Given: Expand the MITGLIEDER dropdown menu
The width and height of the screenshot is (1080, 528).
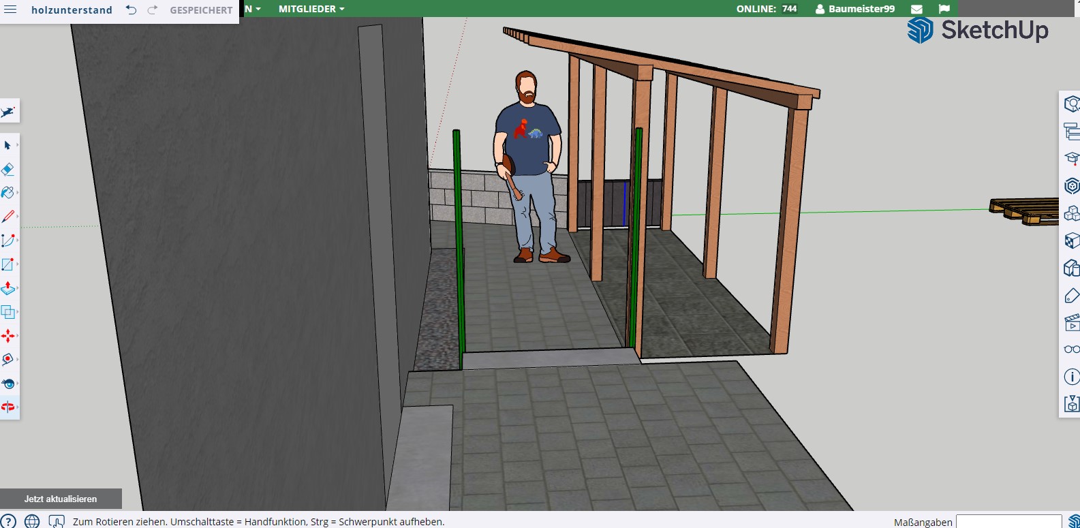Looking at the screenshot, I should [x=311, y=9].
